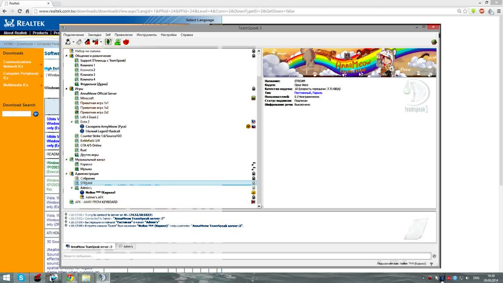
Task: Switch to AnnaMeow TeamSpeak server :3 chat tab
Action: point(89,247)
